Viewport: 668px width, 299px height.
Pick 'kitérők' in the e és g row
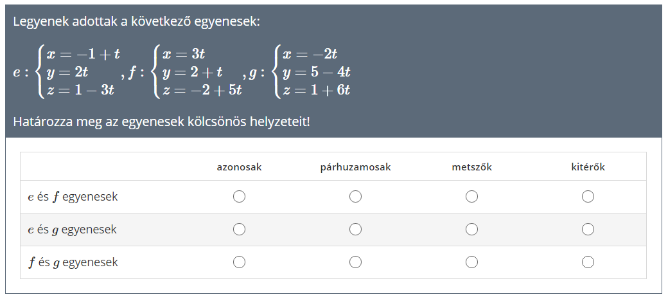(588, 229)
